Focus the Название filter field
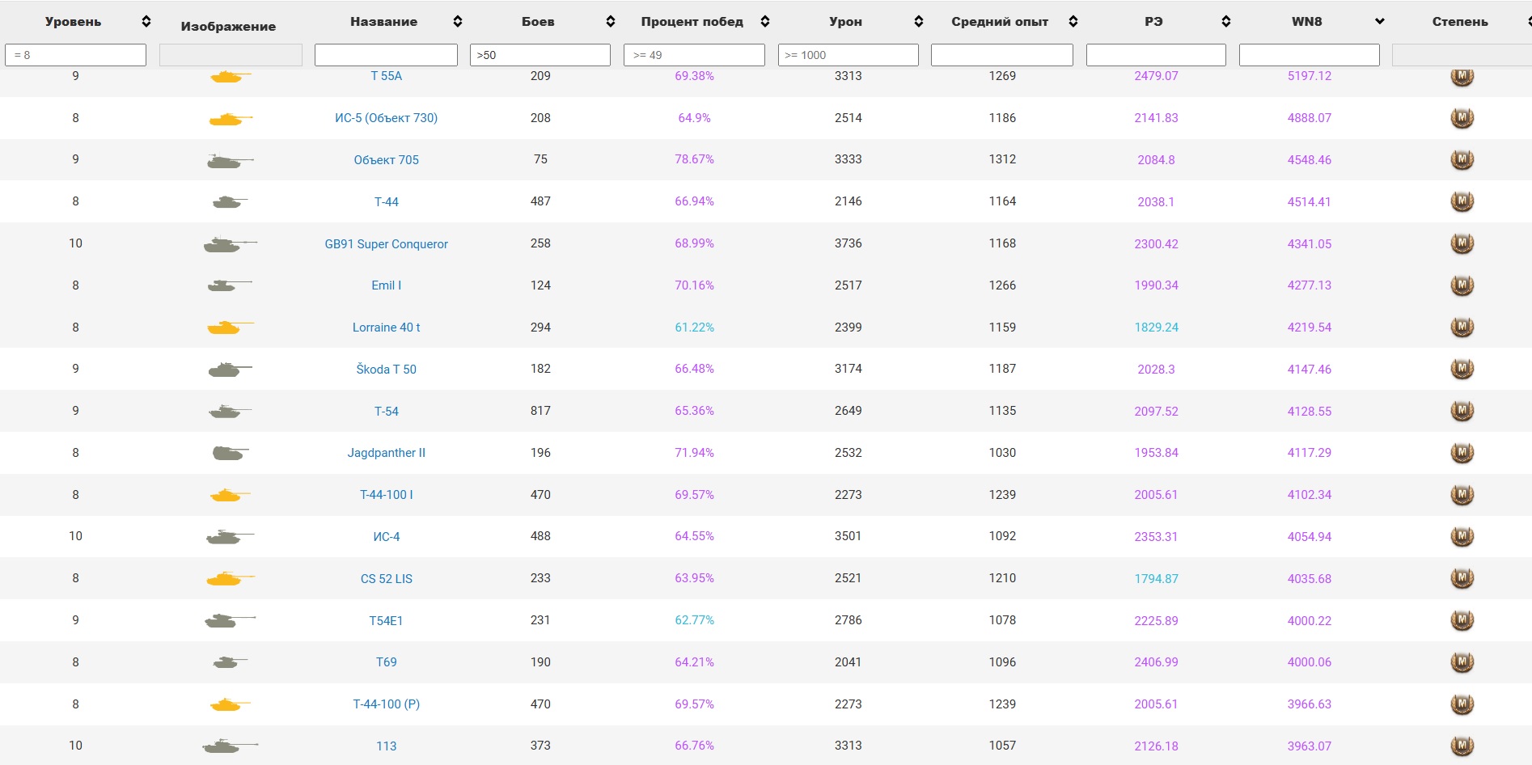This screenshot has height=765, width=1532. (386, 55)
